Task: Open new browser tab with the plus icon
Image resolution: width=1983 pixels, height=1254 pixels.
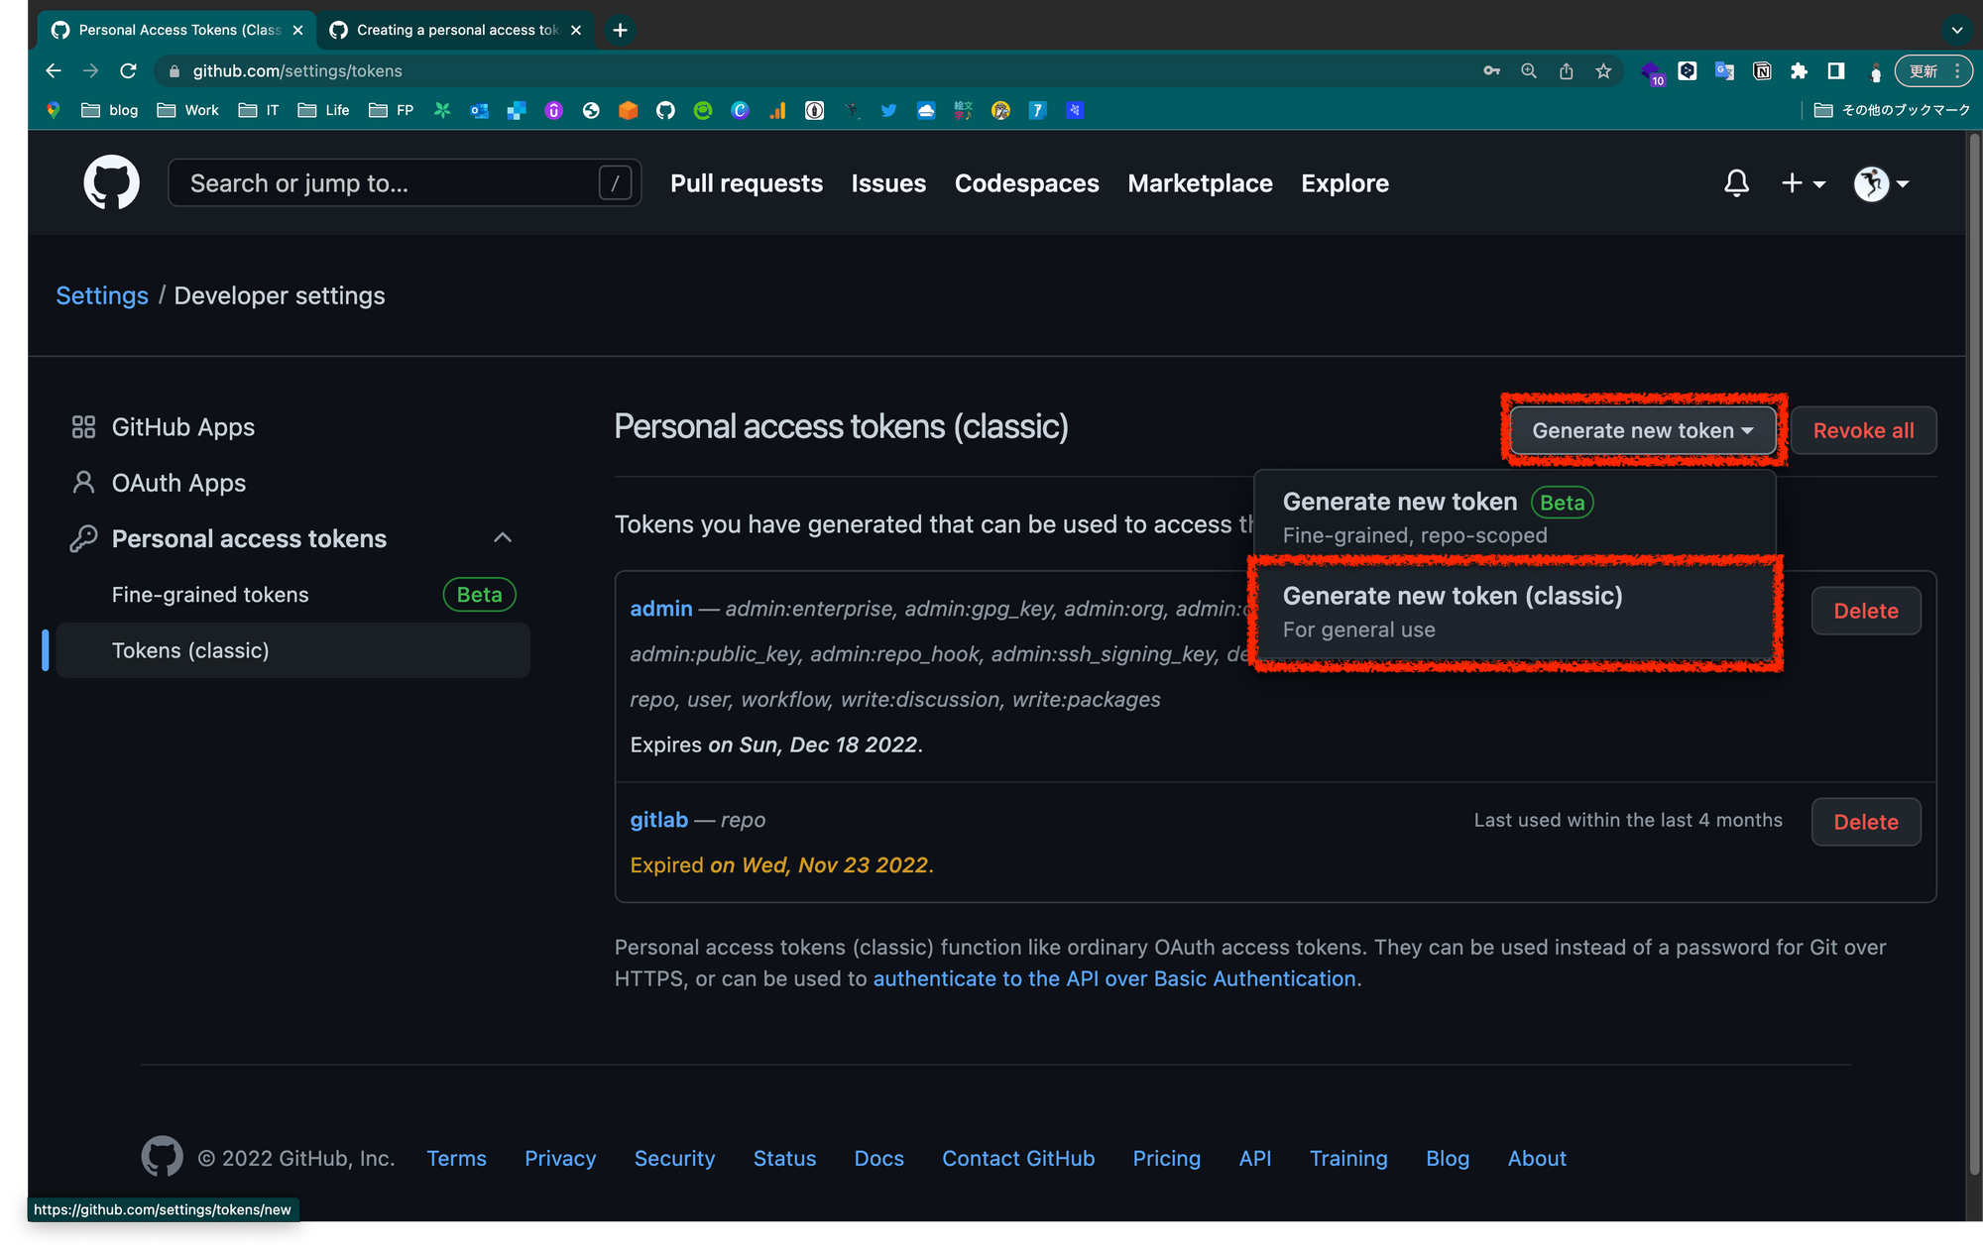Action: (x=620, y=30)
